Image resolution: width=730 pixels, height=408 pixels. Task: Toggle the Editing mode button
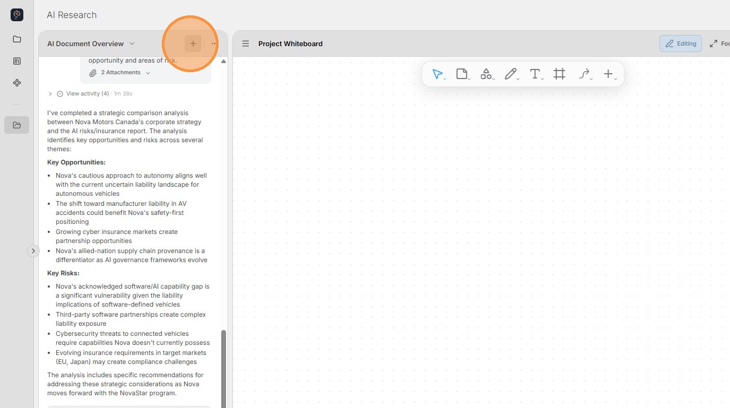pyautogui.click(x=681, y=44)
